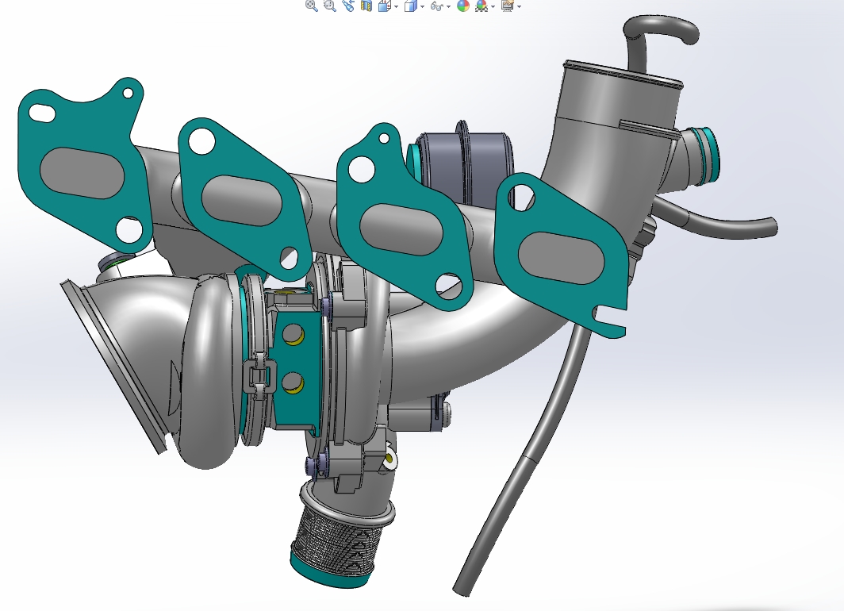The image size is (844, 611).
Task: Click the Display Style cube icon
Action: (x=411, y=6)
